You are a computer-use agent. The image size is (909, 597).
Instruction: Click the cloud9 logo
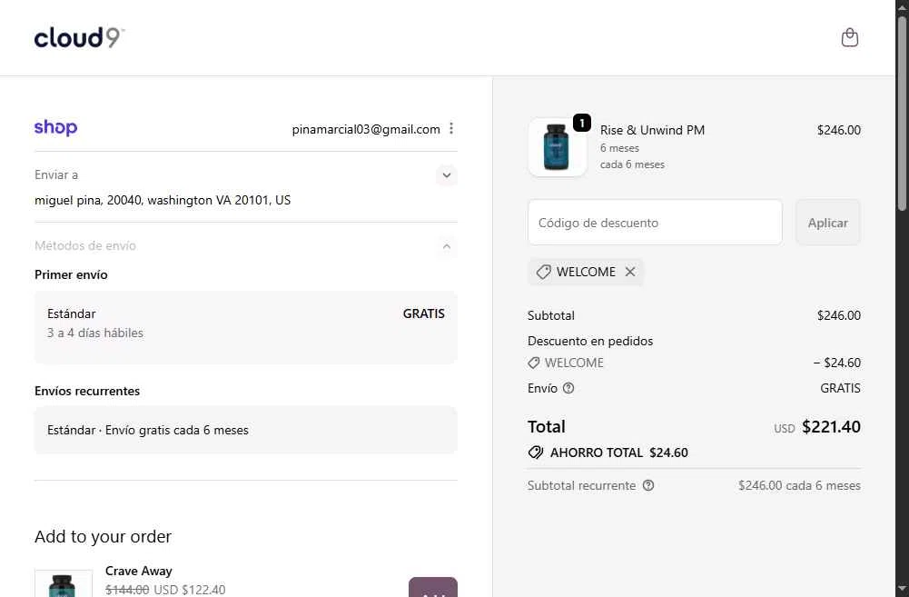point(79,38)
